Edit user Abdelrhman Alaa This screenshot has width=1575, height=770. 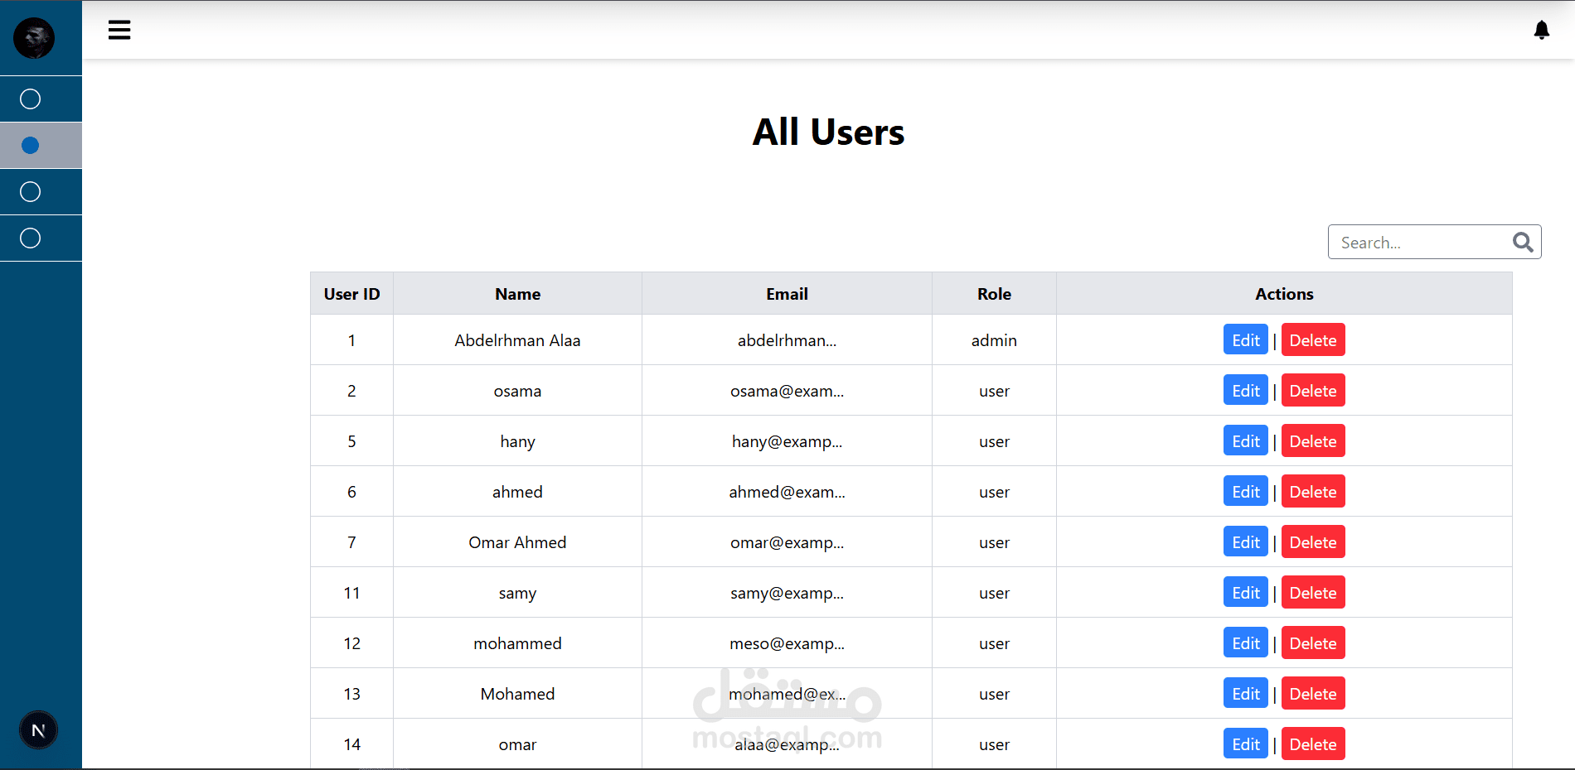pyautogui.click(x=1245, y=340)
